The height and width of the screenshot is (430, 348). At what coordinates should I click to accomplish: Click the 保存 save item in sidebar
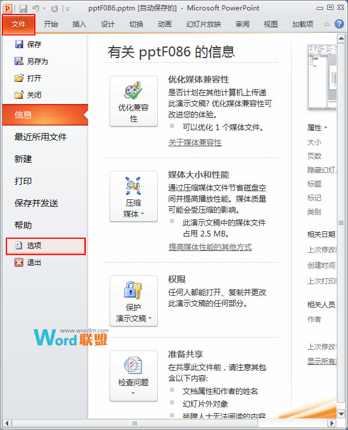coord(28,44)
